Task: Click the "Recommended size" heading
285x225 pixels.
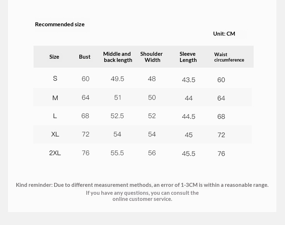Action: (x=60, y=24)
